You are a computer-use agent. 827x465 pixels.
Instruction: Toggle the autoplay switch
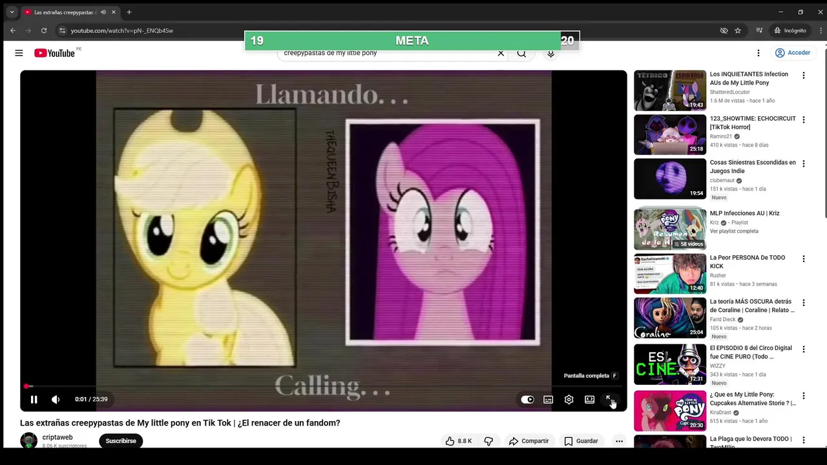[527, 399]
